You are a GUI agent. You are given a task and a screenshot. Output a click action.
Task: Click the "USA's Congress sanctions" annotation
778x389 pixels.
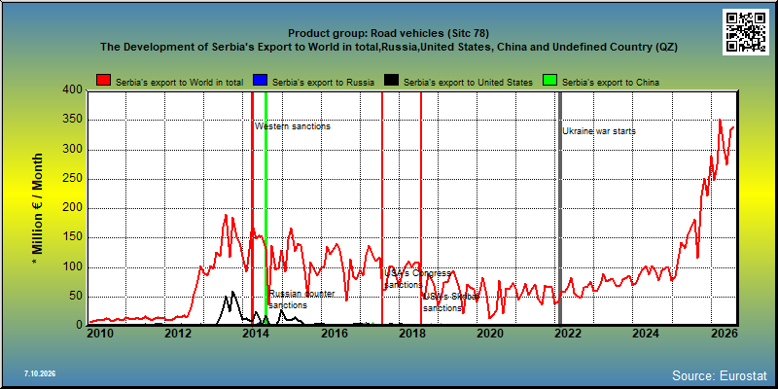[418, 279]
